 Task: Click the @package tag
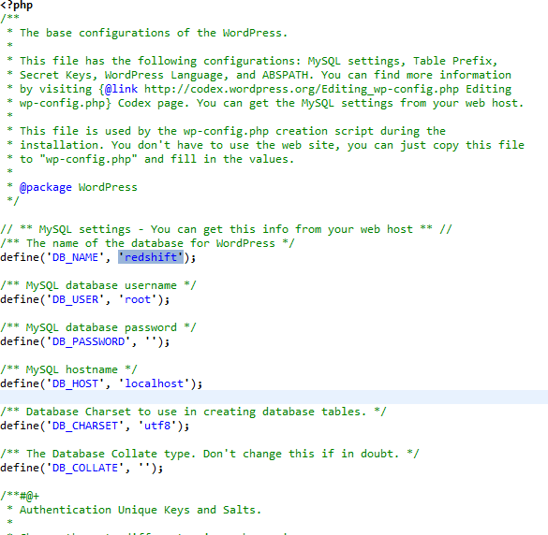46,187
